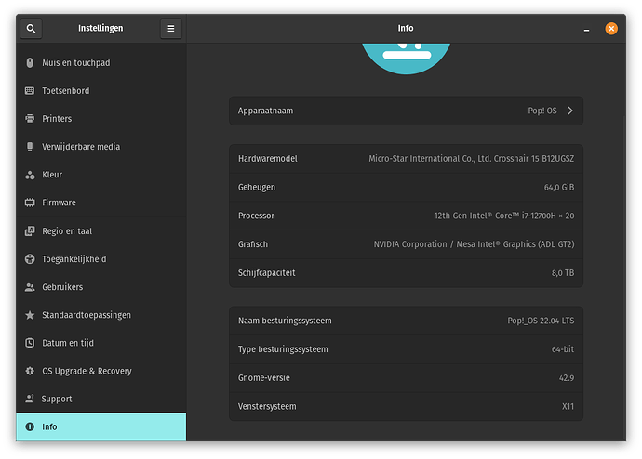The width and height of the screenshot is (642, 459).
Task: Click the Grafisch label
Action: pyautogui.click(x=253, y=244)
